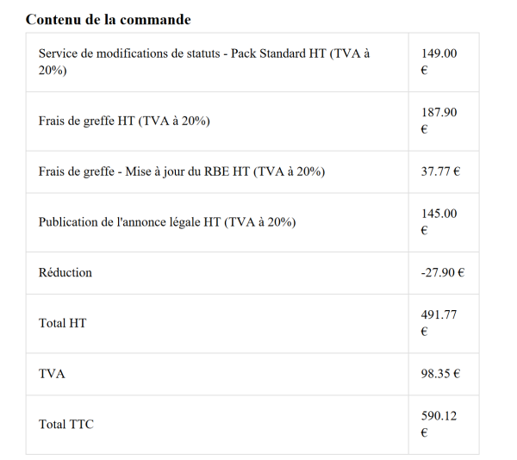Click '(TVA à 20%)' in annonce légale row

click(x=260, y=222)
